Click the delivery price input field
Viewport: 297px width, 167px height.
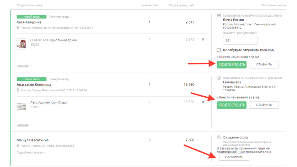pos(240,40)
